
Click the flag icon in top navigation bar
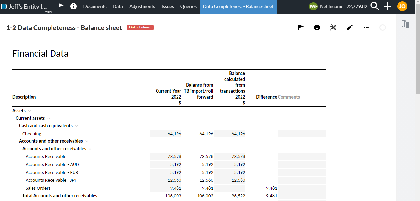point(60,6)
